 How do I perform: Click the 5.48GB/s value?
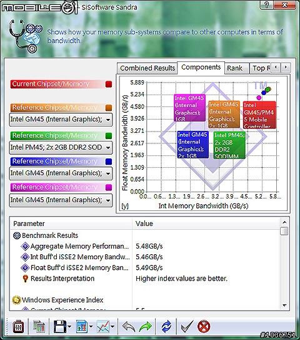pos(149,246)
